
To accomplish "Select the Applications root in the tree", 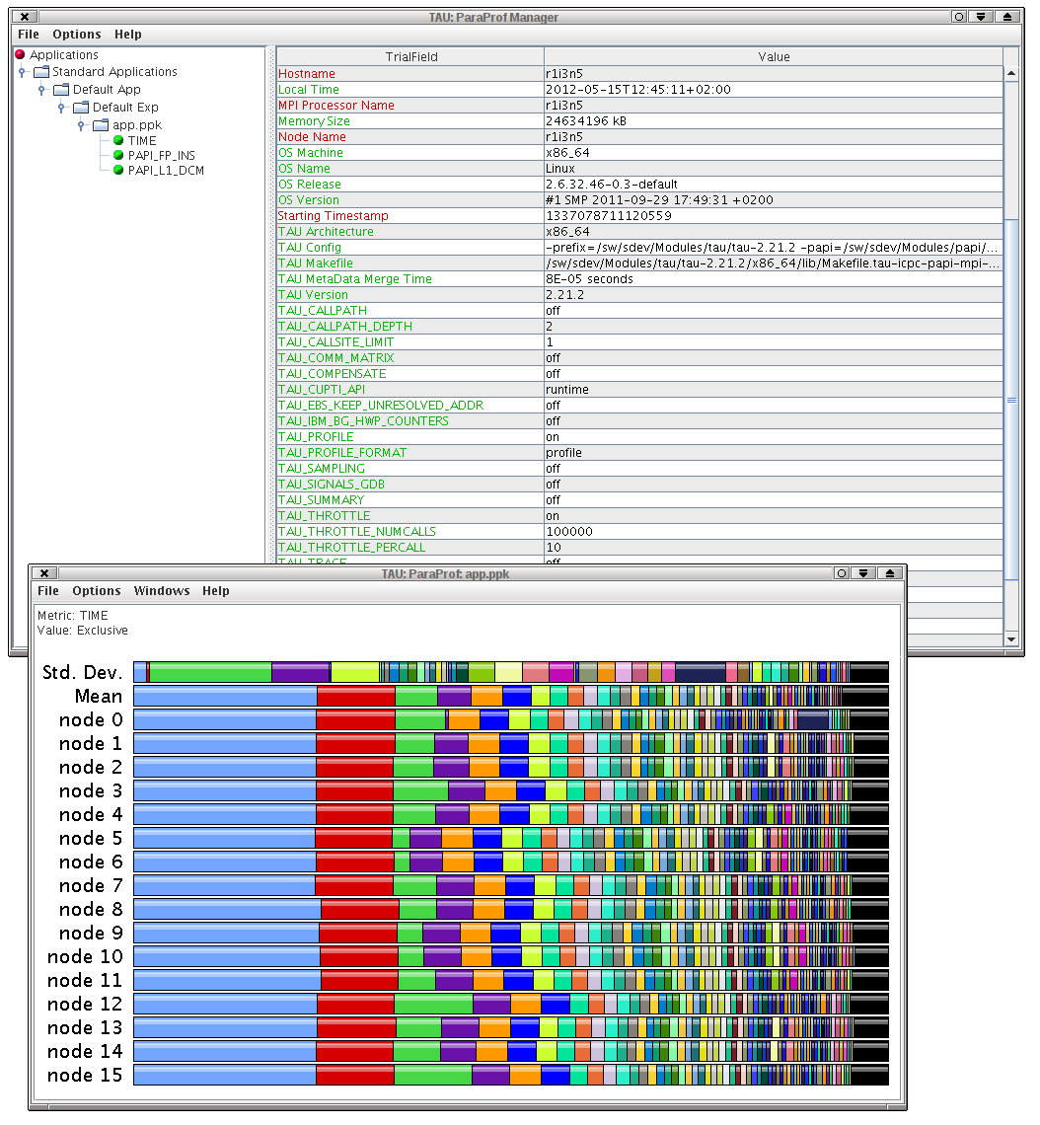I will [x=64, y=54].
